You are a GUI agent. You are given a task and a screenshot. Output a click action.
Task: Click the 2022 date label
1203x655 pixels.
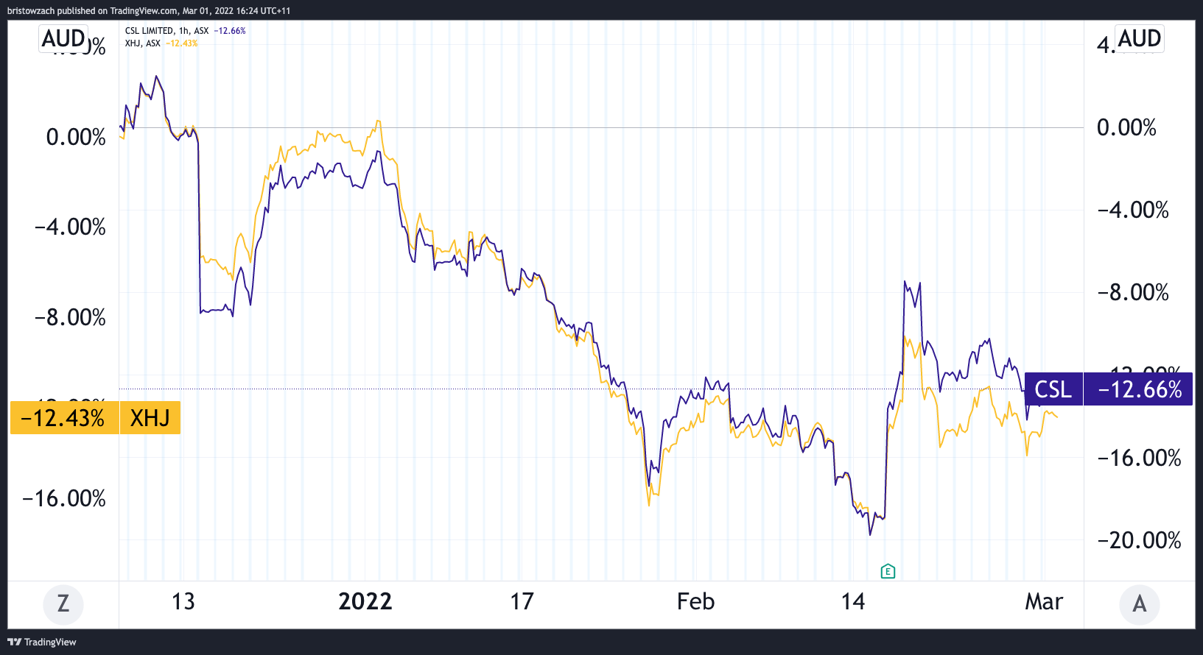coord(365,601)
